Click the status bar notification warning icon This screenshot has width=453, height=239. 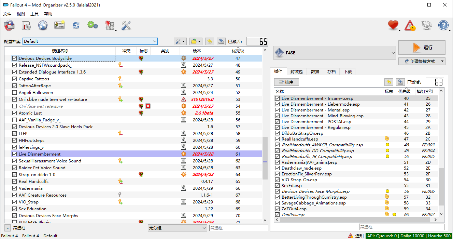click(x=351, y=236)
